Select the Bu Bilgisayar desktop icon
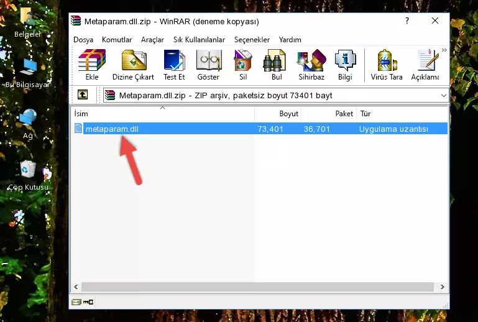Image resolution: width=478 pixels, height=322 pixels. pos(28,73)
